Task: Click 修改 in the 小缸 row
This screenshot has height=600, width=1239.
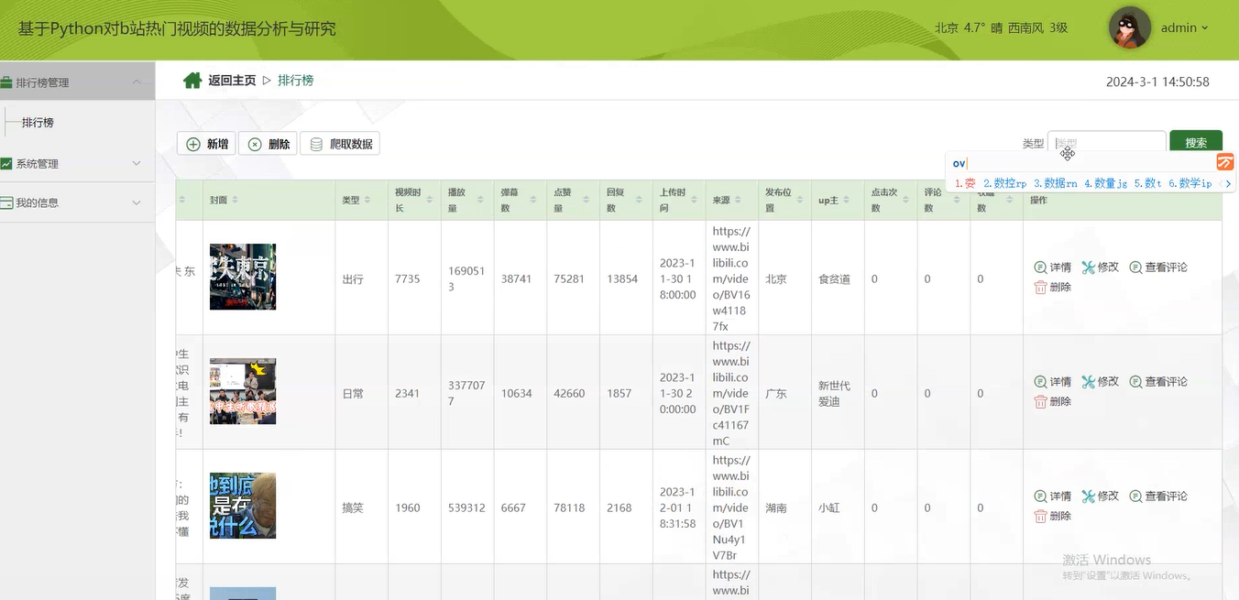Action: pos(1100,496)
